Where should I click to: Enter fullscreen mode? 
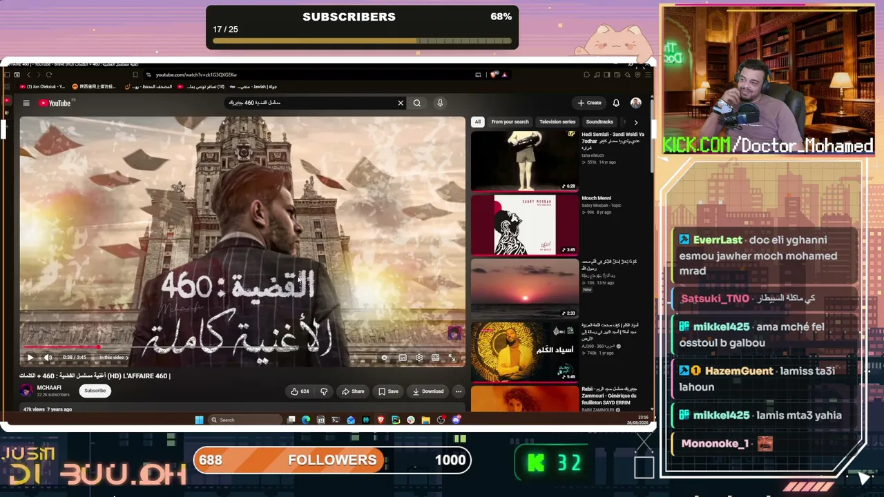click(452, 358)
